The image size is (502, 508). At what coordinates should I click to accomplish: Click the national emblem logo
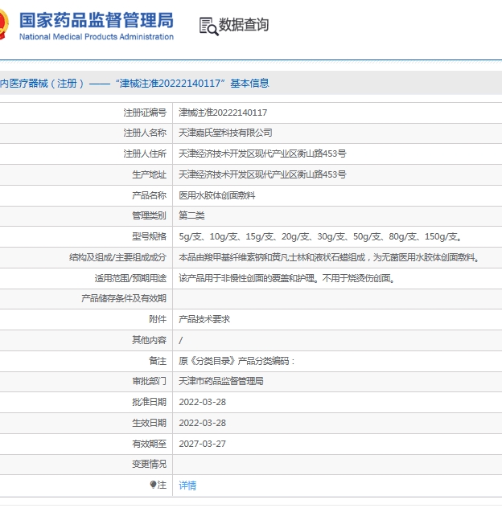coord(3,25)
